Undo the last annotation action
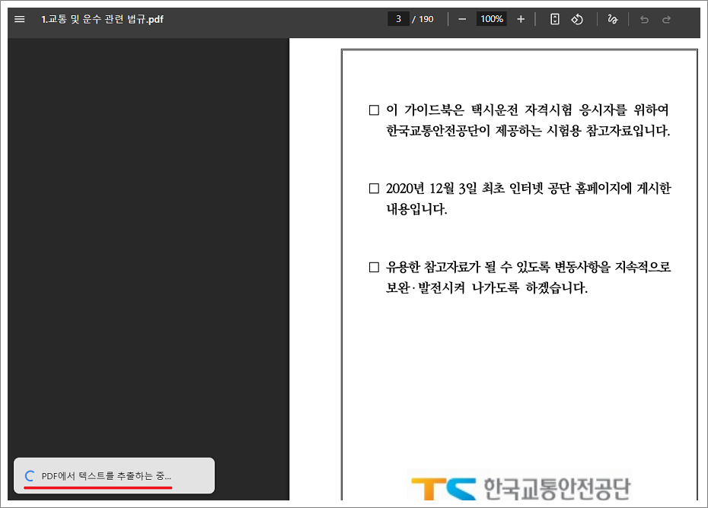Viewport: 708px width, 508px height. [643, 19]
